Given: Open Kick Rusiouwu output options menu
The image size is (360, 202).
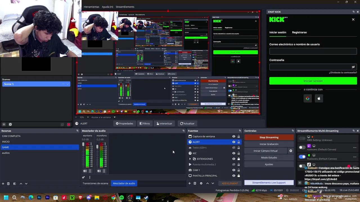Looking at the screenshot, I should pyautogui.click(x=355, y=157).
